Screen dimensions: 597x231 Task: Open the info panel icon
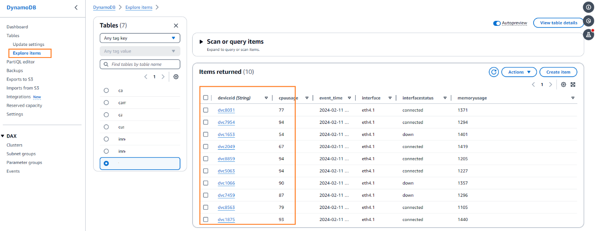tap(589, 7)
